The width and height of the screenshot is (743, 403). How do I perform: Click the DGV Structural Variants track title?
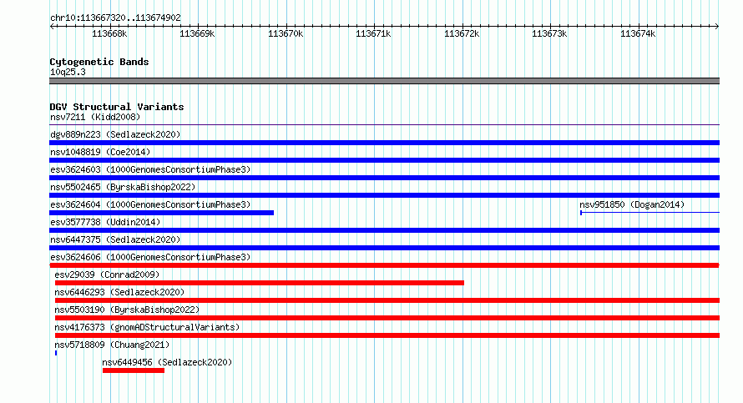point(117,107)
